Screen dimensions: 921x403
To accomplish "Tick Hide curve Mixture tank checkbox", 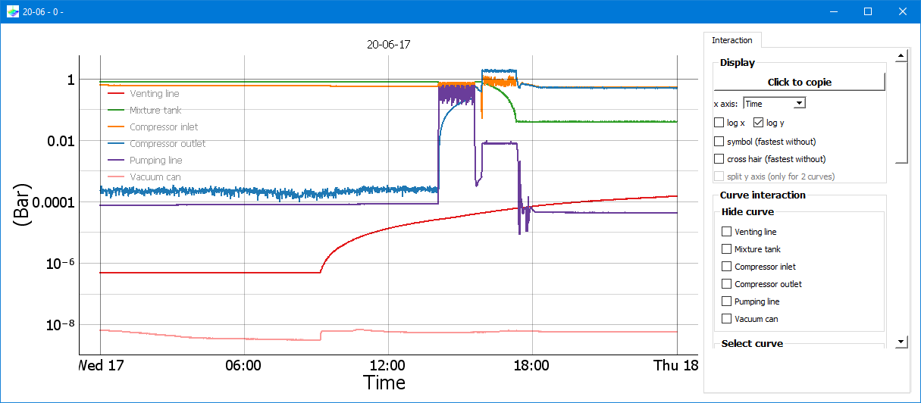I will [x=727, y=249].
